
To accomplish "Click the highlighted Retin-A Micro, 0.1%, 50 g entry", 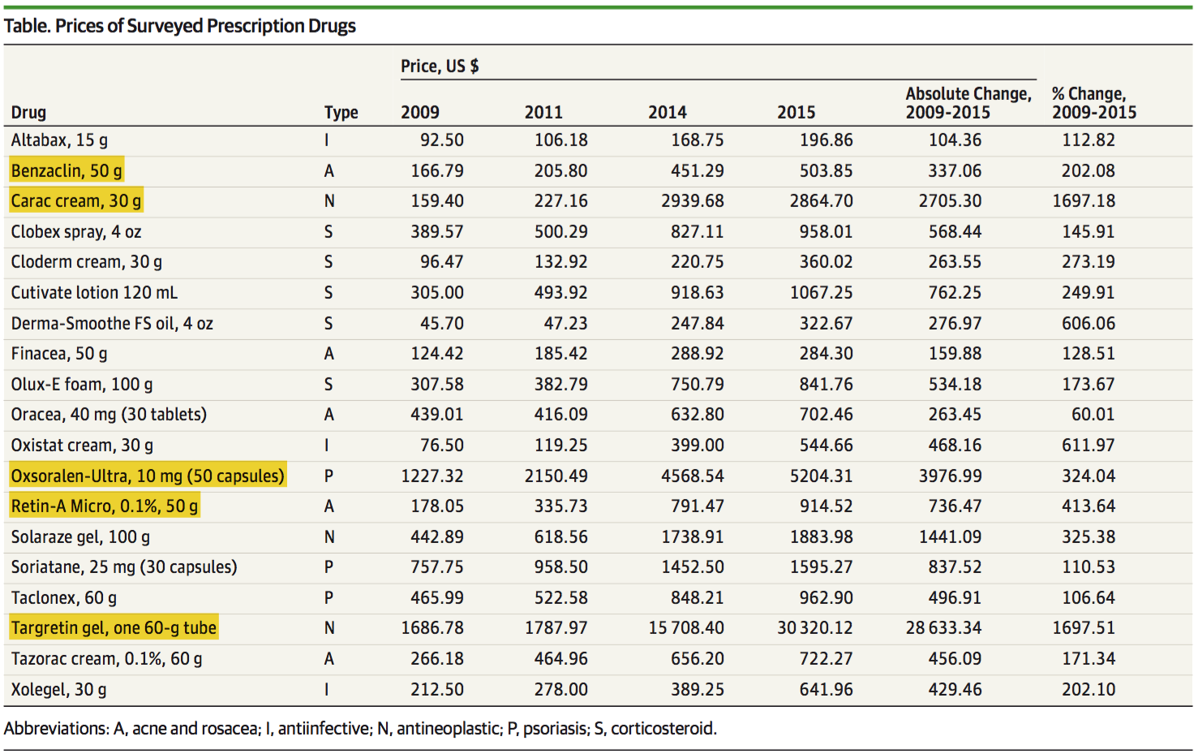I will point(105,506).
